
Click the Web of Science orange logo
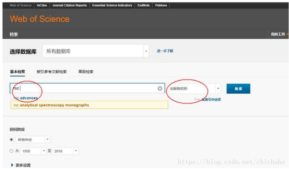click(x=40, y=19)
